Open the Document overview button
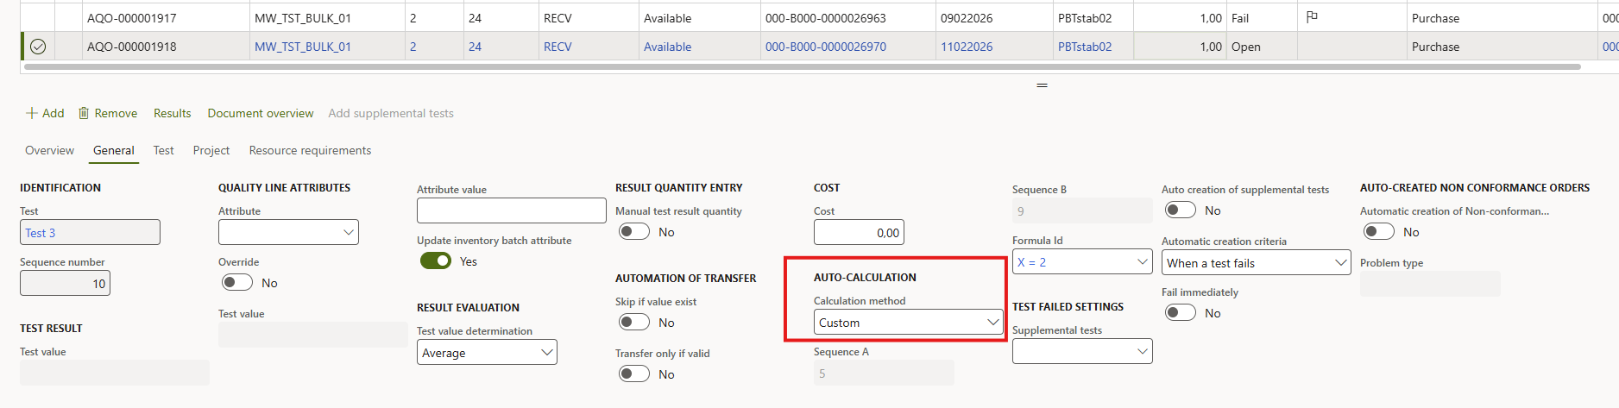Viewport: 1619px width, 408px height. (261, 113)
